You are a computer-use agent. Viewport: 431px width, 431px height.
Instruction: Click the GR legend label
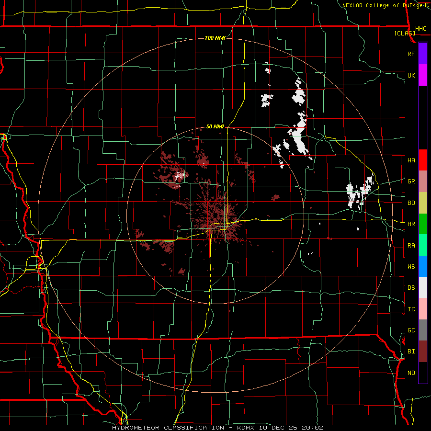[411, 181]
